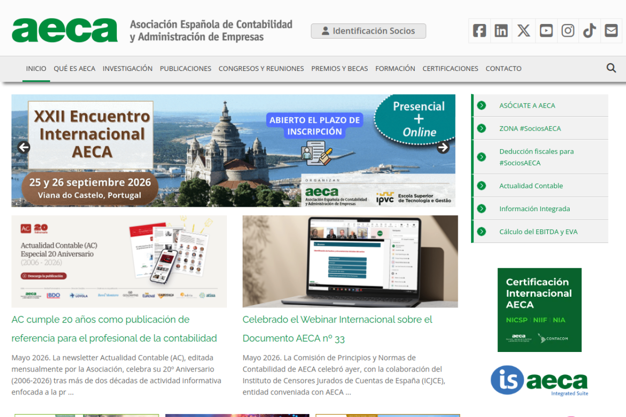Open the Información Integrada sidebar link
This screenshot has width=626, height=417.
click(535, 209)
